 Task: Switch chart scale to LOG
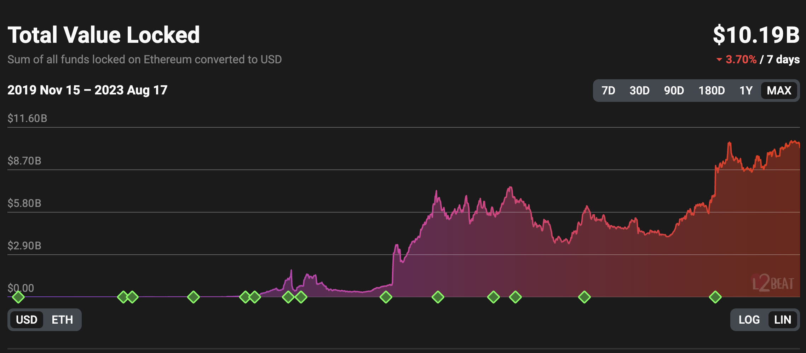749,320
